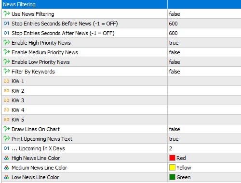The height and width of the screenshot is (183, 241).
Task: Click the empty KW 4 value cell
Action: (x=204, y=110)
